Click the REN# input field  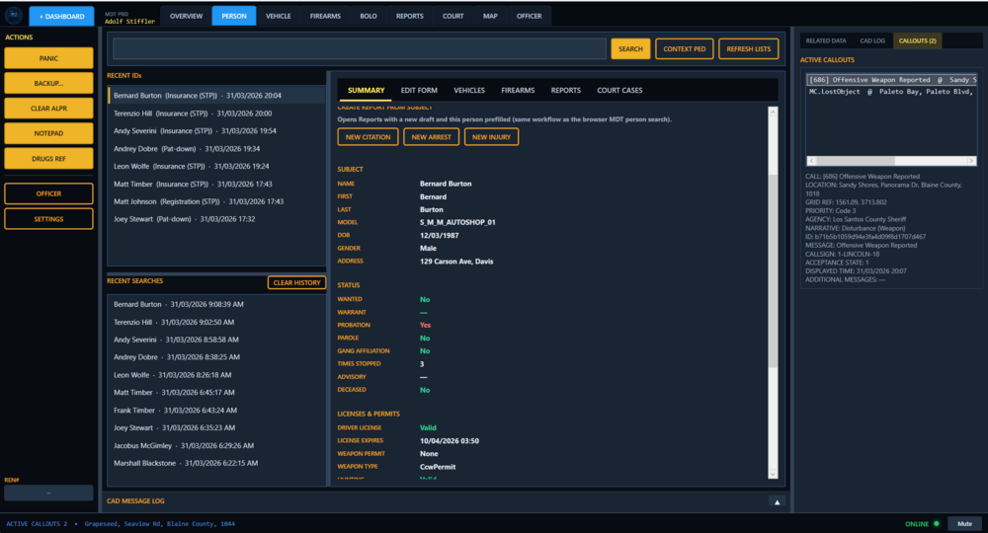click(48, 493)
